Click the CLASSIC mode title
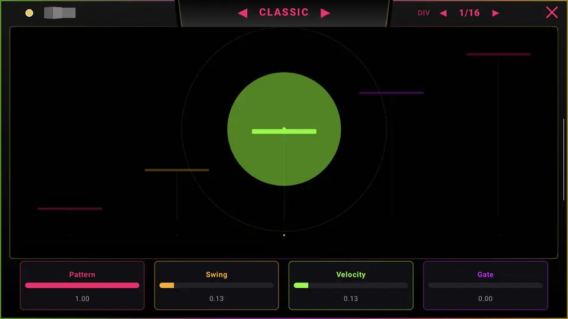The width and height of the screenshot is (568, 319). (x=283, y=12)
